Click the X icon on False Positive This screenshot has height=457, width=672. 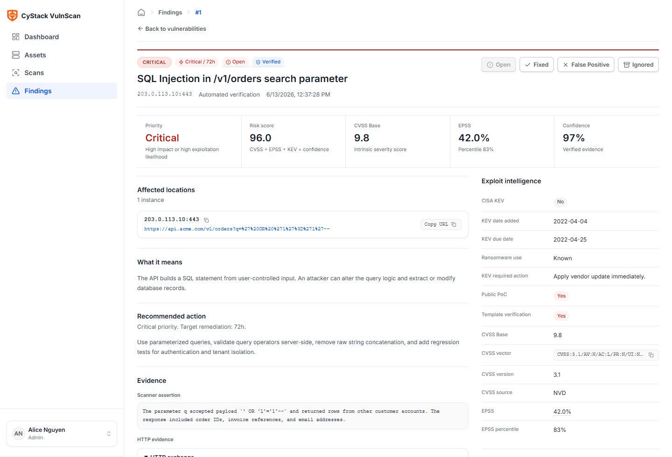coord(566,65)
